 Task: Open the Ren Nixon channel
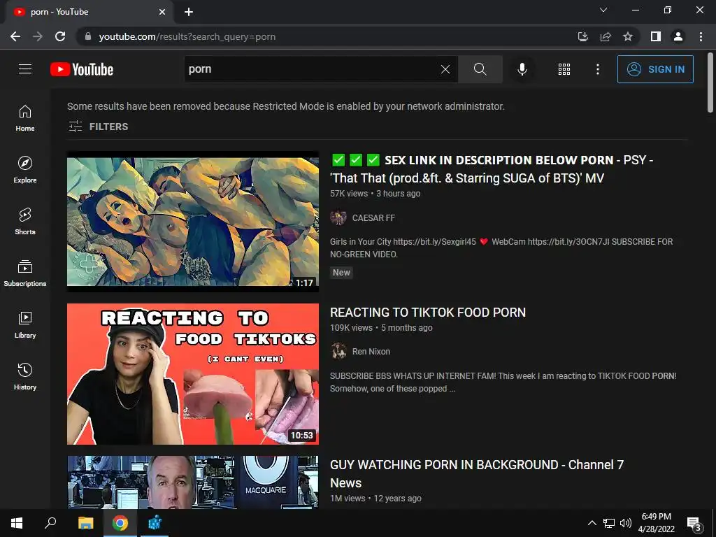pyautogui.click(x=371, y=352)
